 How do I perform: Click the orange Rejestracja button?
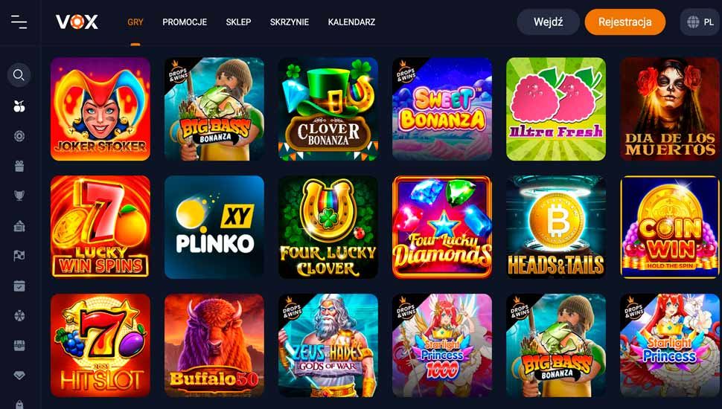[x=624, y=22]
